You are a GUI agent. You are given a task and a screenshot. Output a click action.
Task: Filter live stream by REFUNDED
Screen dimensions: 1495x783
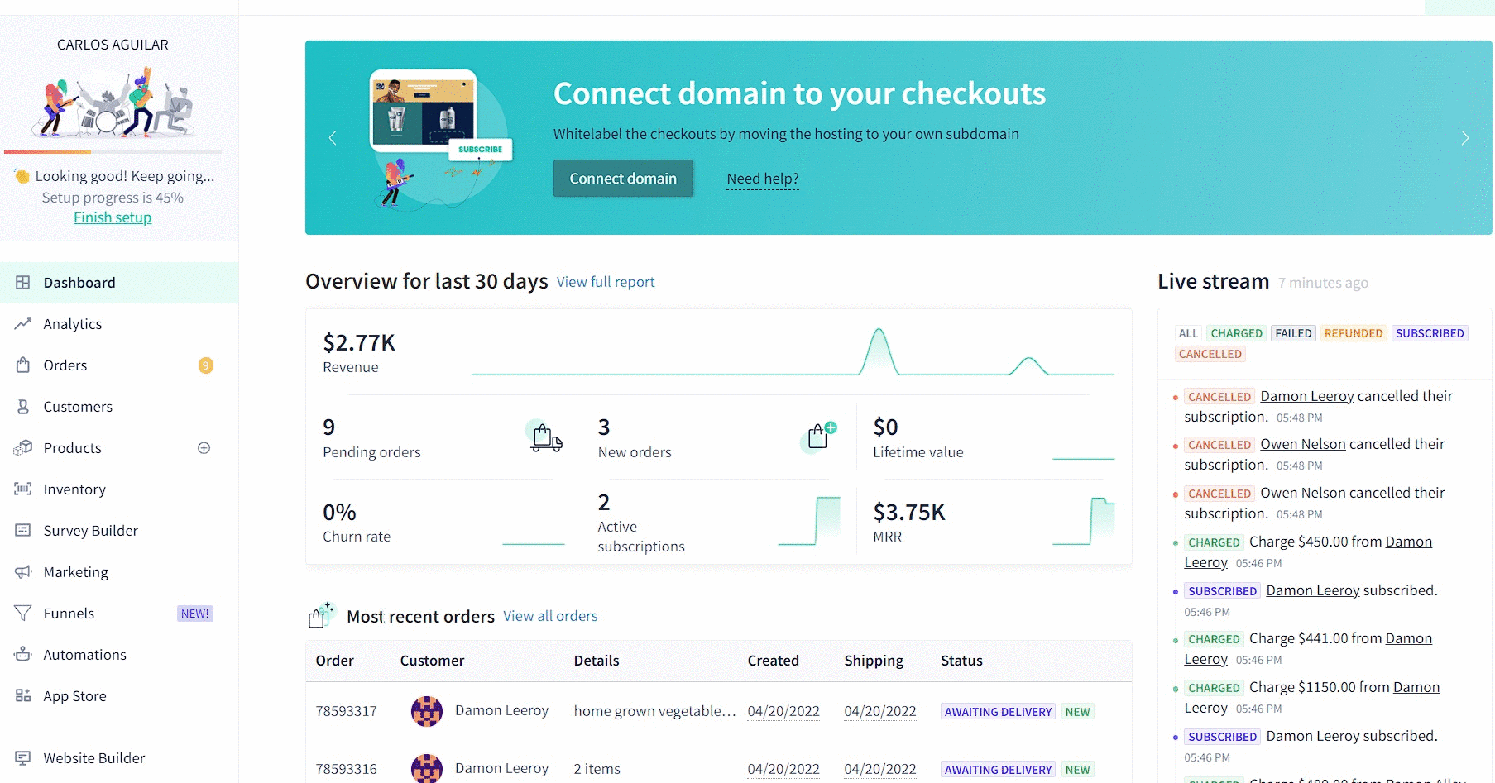1354,333
